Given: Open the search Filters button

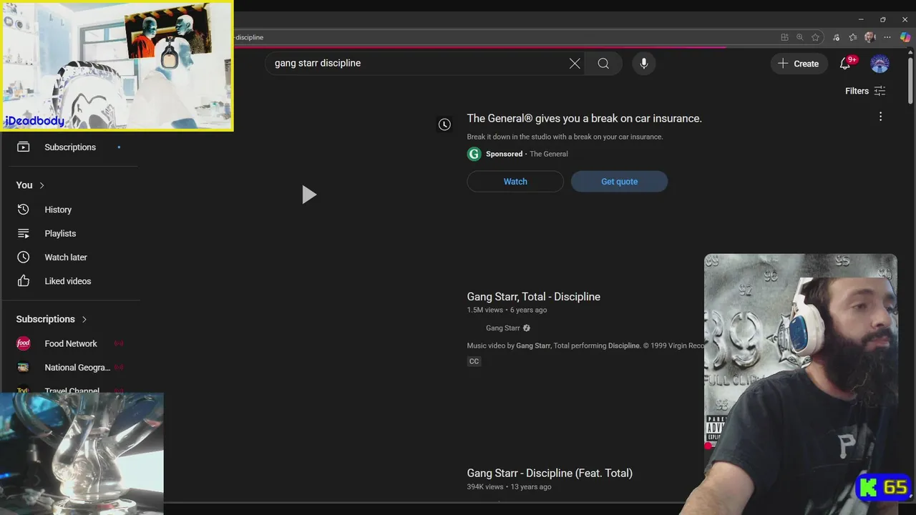Looking at the screenshot, I should 865,91.
